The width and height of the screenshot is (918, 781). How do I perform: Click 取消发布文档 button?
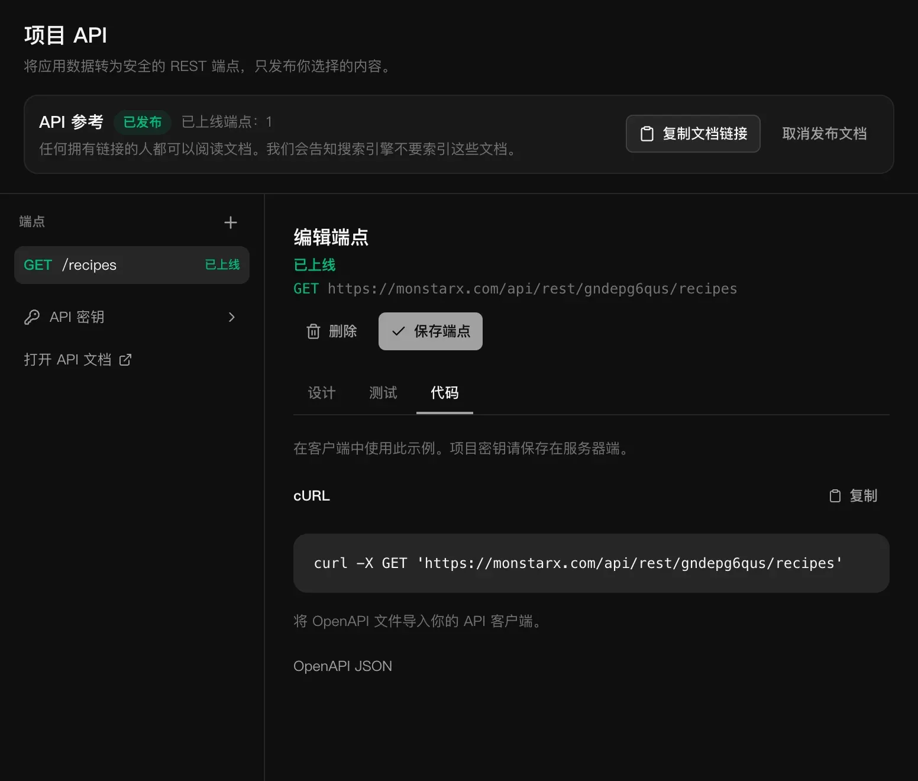(825, 134)
